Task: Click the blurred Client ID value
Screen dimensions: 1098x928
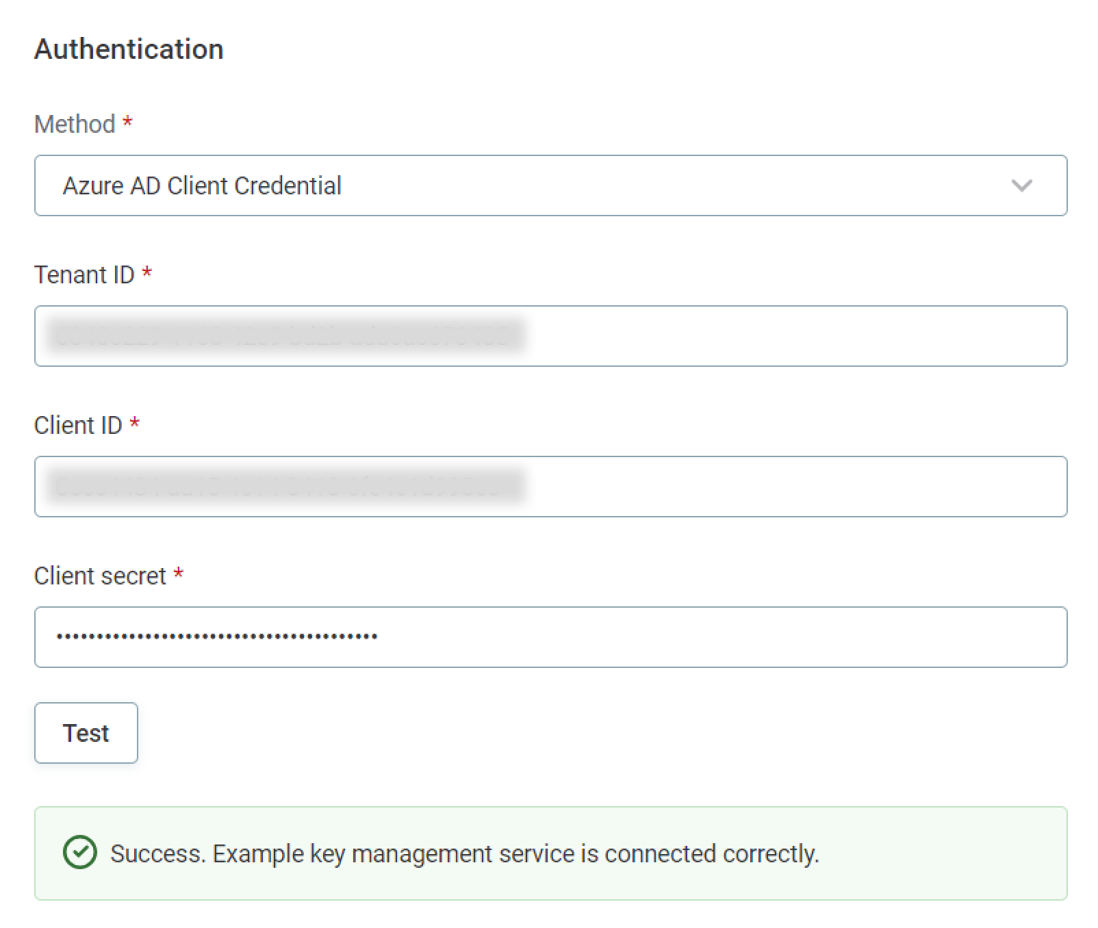Action: coord(284,487)
